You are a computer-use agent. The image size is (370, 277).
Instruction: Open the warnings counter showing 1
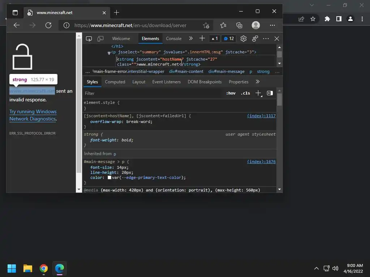pos(215,38)
